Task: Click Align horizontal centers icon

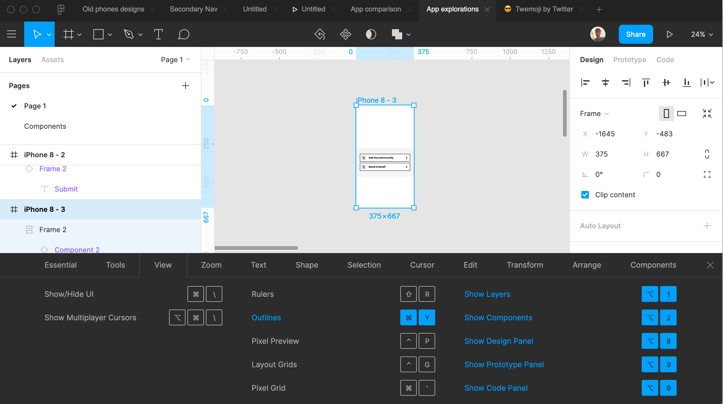Action: click(605, 83)
